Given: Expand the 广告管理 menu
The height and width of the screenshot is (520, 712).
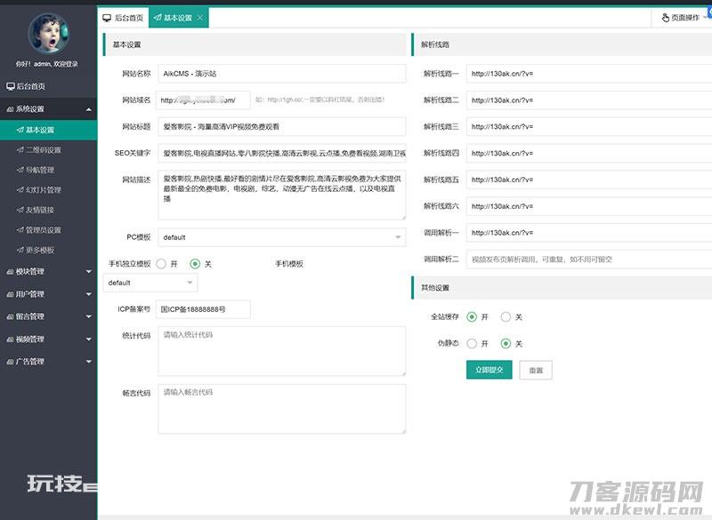Looking at the screenshot, I should tap(88, 361).
